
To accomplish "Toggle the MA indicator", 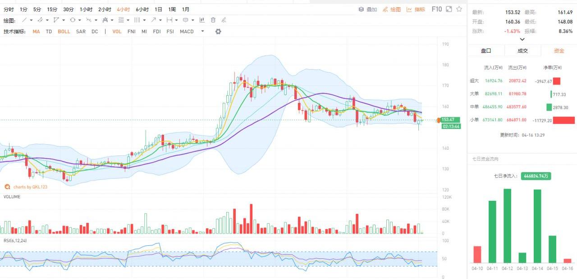I will (x=36, y=31).
